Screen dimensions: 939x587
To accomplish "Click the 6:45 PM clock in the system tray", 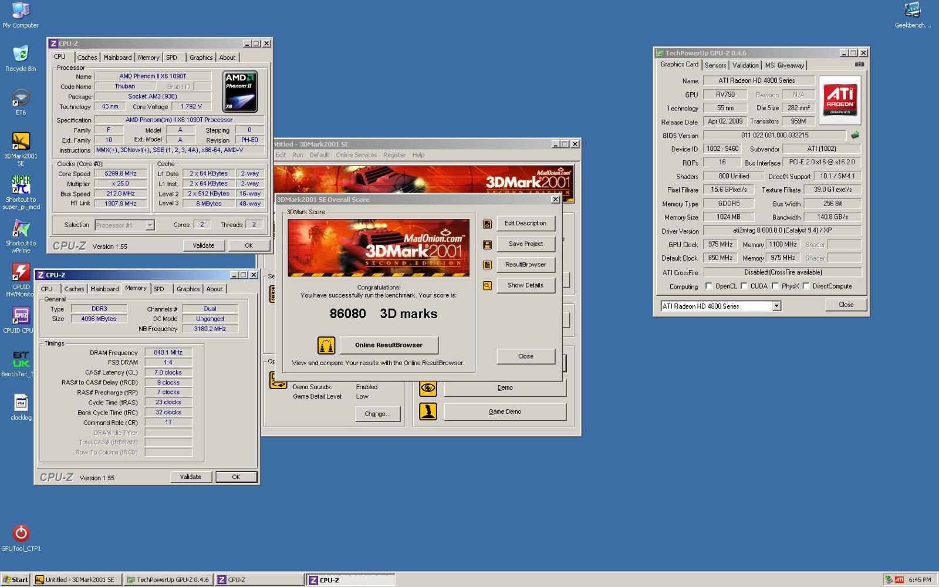I will [920, 580].
